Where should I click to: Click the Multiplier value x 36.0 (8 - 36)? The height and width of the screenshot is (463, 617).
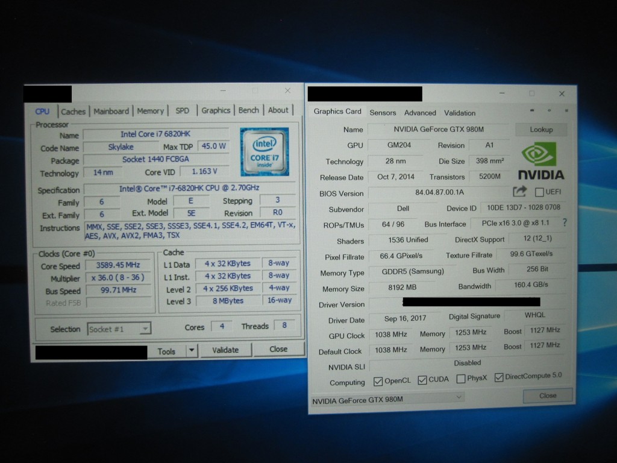point(118,277)
